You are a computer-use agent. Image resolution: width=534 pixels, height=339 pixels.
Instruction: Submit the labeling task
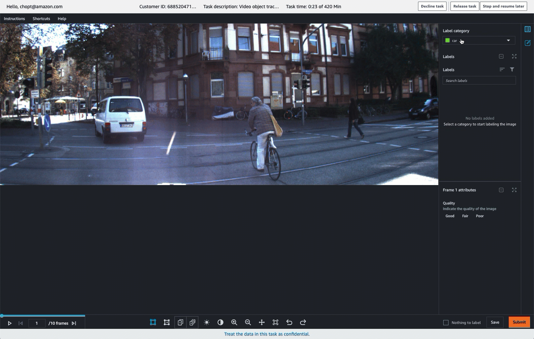pos(519,322)
